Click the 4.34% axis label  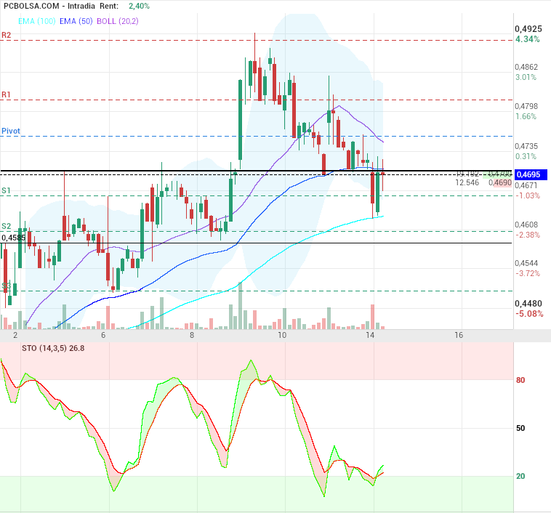click(x=527, y=39)
